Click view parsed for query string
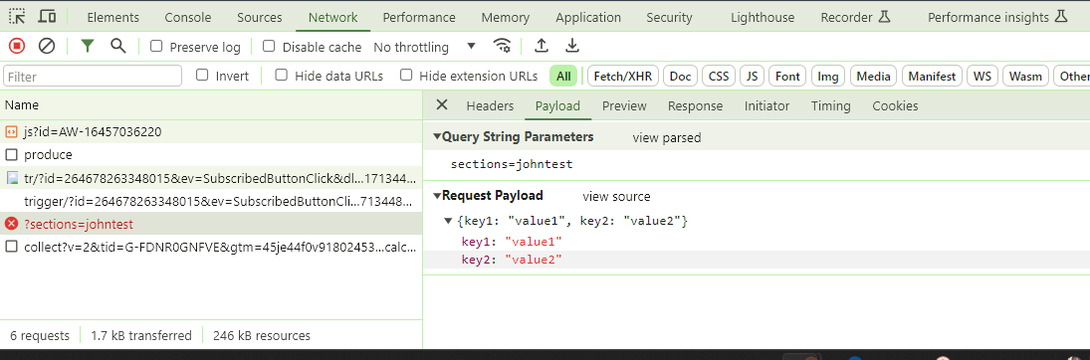 [667, 137]
